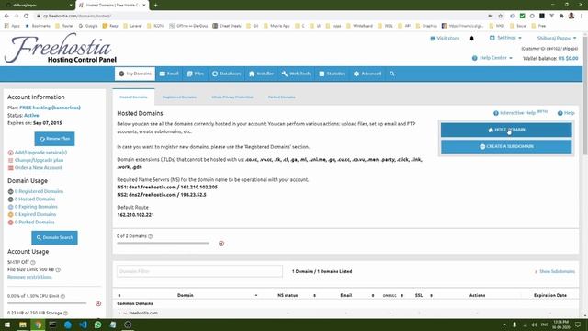This screenshot has height=331, width=588.
Task: Click help icon next to SMTP Off
Action: coord(33,262)
